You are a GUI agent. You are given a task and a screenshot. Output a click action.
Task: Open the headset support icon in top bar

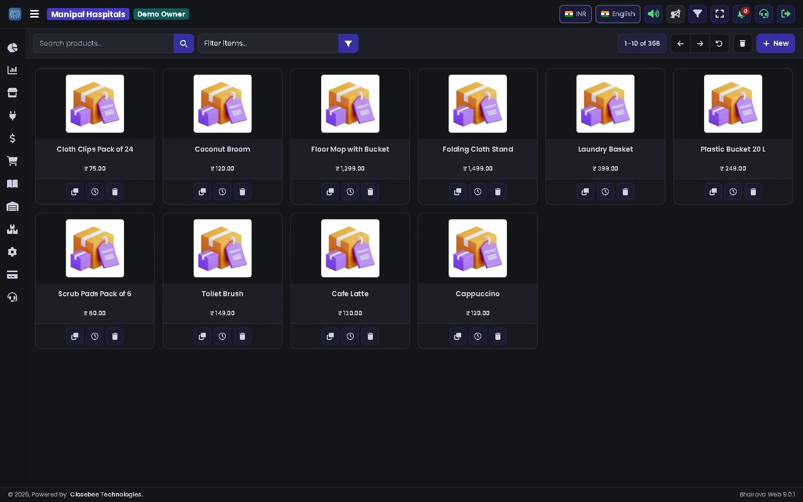coord(764,14)
